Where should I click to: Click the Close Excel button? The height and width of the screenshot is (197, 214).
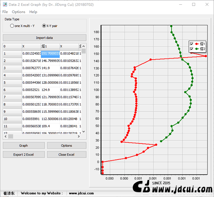coord(67,155)
